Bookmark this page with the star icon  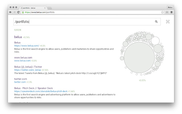(162, 12)
